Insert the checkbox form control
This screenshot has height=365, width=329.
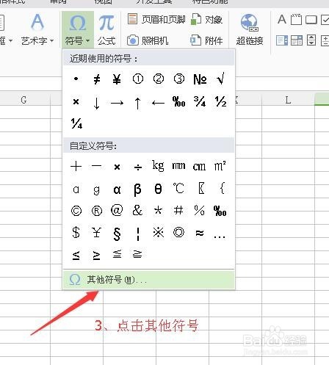pos(325,20)
